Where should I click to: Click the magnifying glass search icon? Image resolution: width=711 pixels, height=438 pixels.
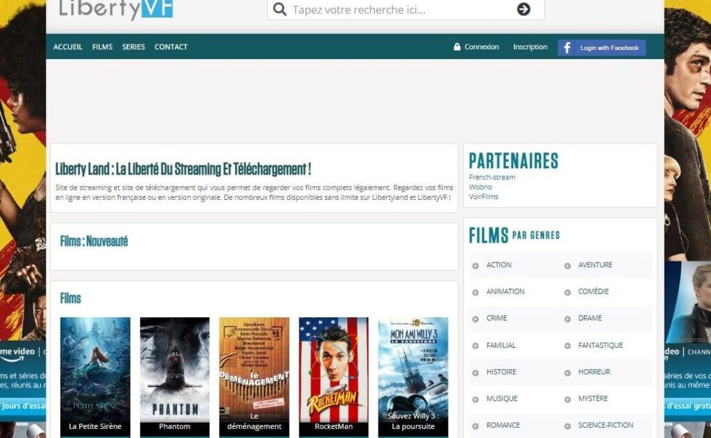(x=280, y=9)
